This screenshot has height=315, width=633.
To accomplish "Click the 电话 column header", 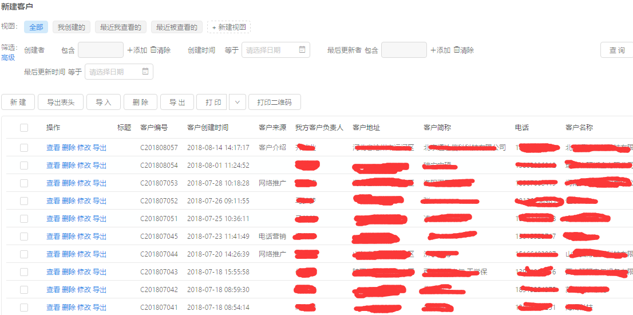I will (x=522, y=128).
